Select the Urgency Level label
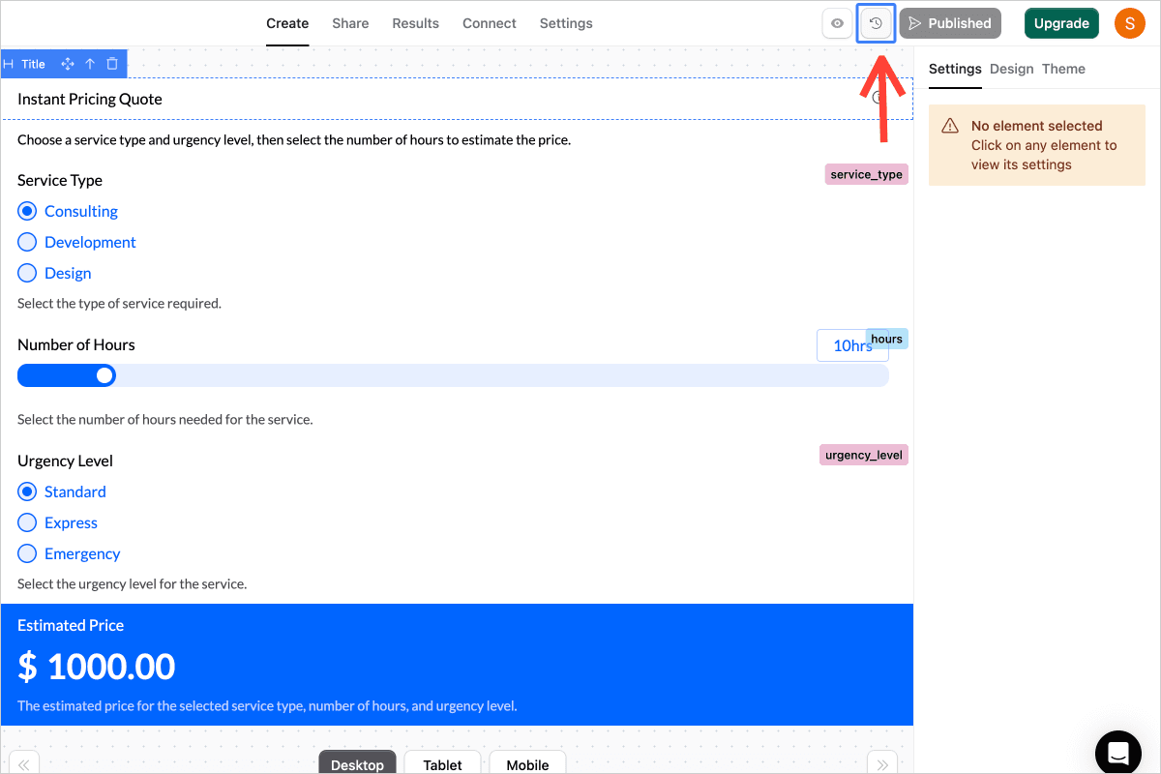The width and height of the screenshot is (1161, 774). point(66,461)
